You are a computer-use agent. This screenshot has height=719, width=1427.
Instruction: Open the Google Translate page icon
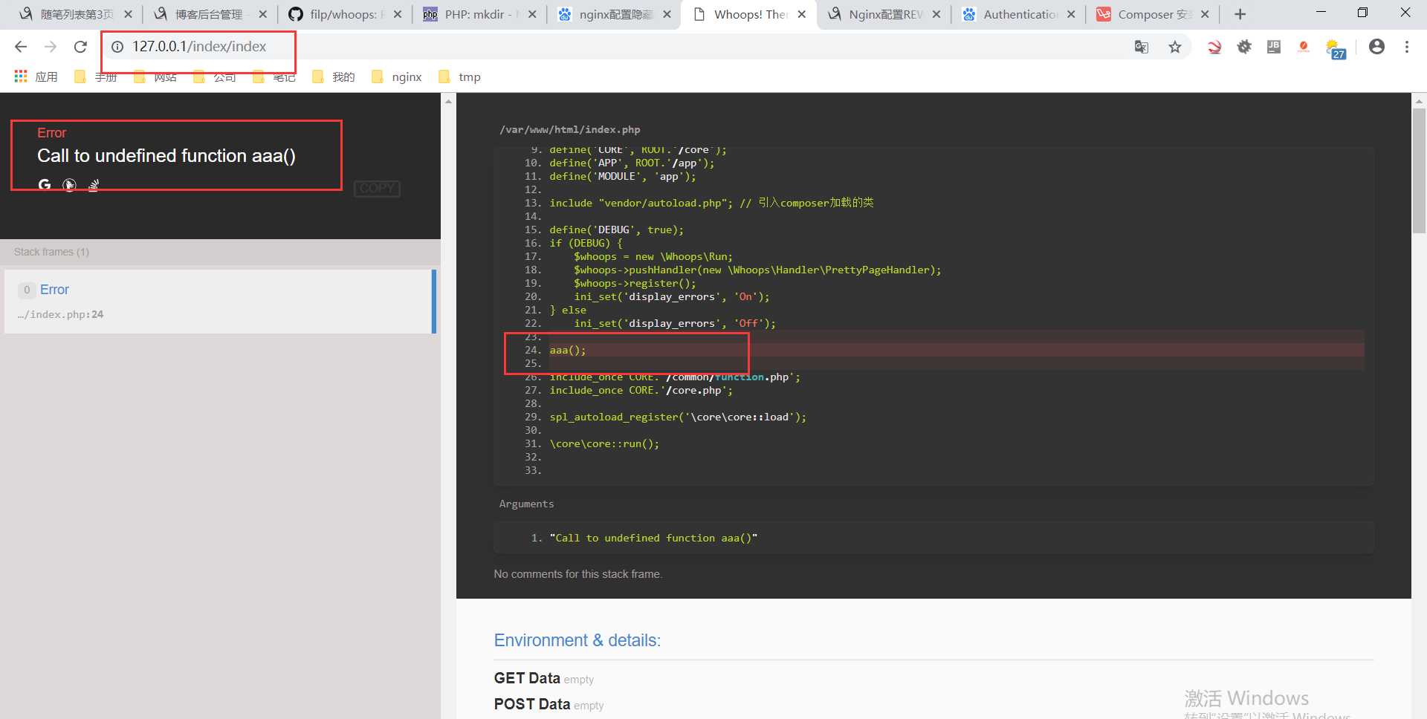pyautogui.click(x=1142, y=47)
